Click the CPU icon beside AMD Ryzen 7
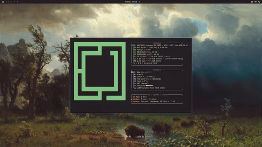Viewport: 262px width, 147px height. click(x=135, y=47)
